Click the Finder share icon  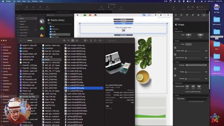coord(91,41)
